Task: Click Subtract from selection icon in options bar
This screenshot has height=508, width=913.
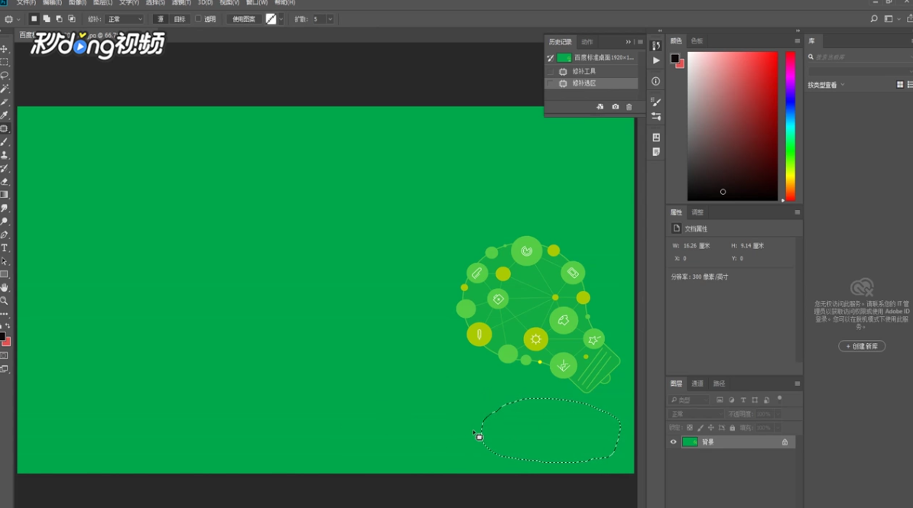Action: coord(60,19)
